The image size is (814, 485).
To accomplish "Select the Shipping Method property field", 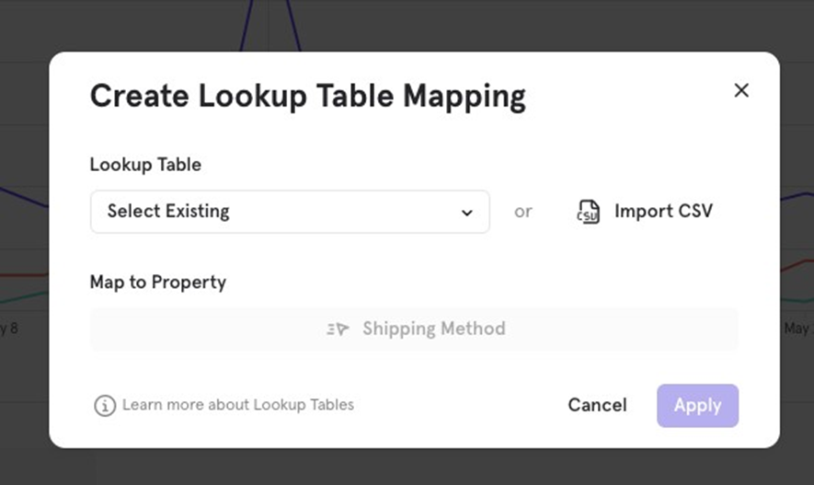I will tap(414, 329).
